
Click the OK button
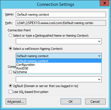pos(71,102)
